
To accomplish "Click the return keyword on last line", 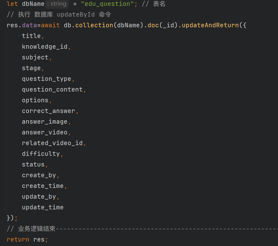I will coord(18,239).
